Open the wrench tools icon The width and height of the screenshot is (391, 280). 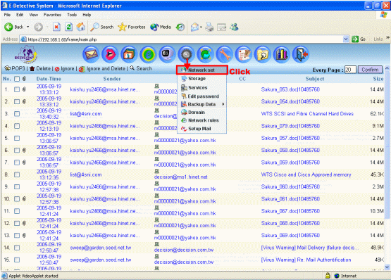tap(225, 54)
